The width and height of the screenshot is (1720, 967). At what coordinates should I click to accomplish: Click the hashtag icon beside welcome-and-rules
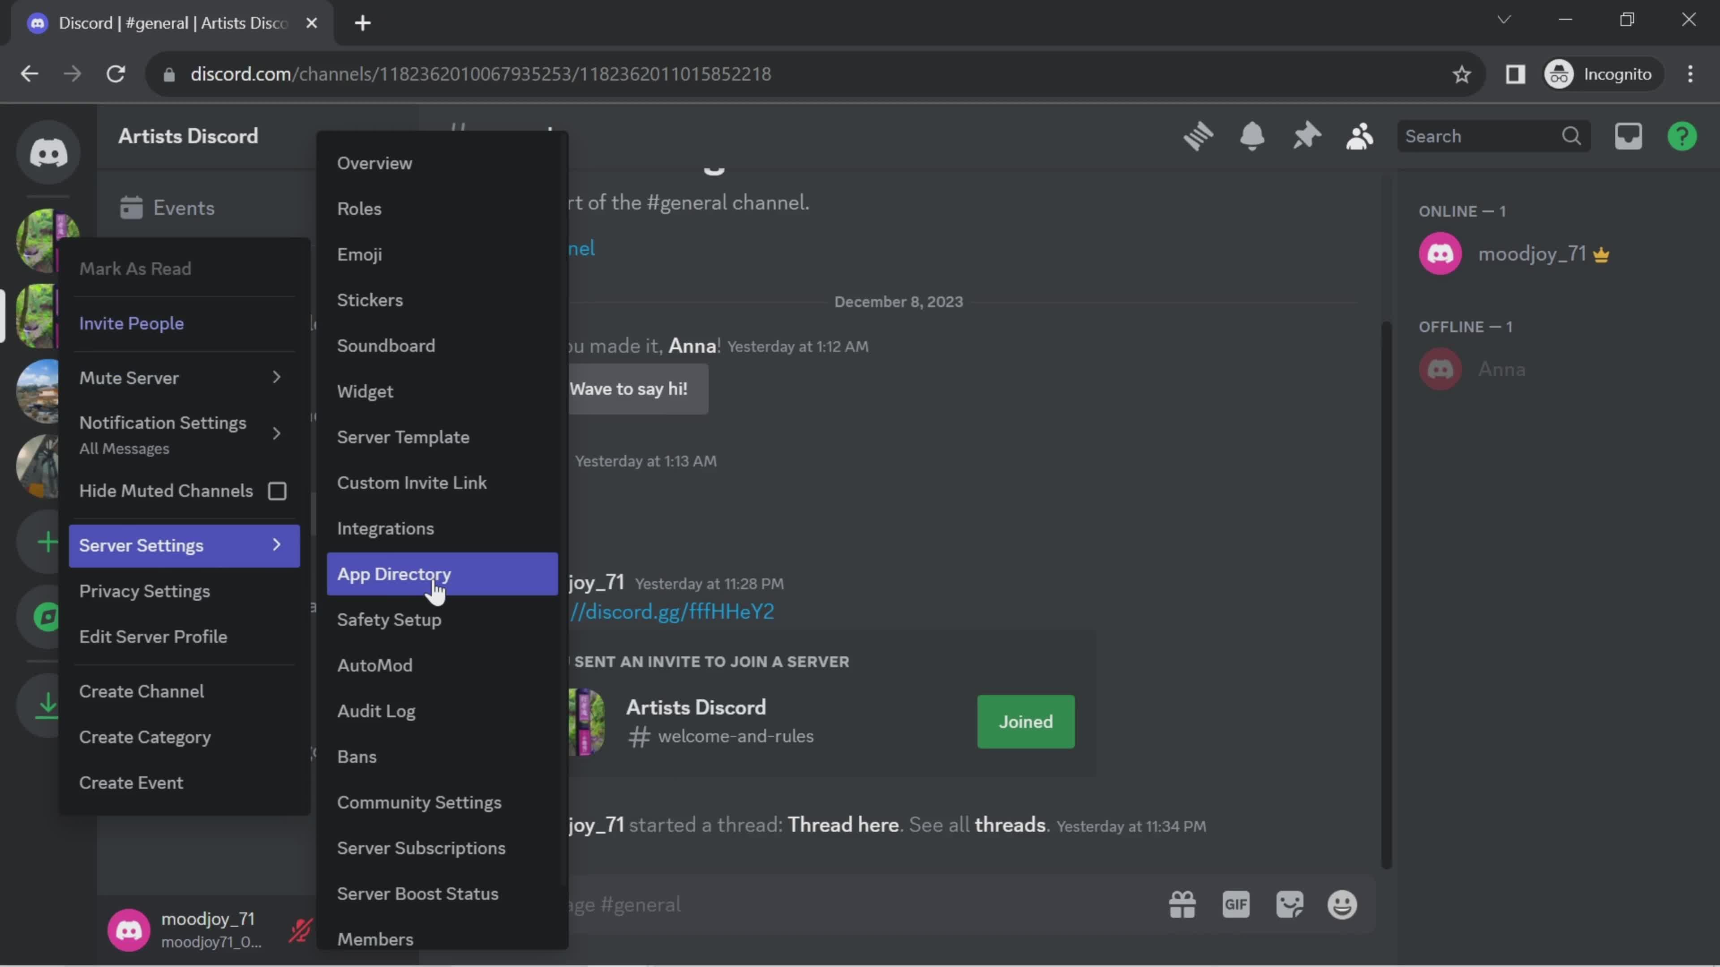(x=639, y=737)
